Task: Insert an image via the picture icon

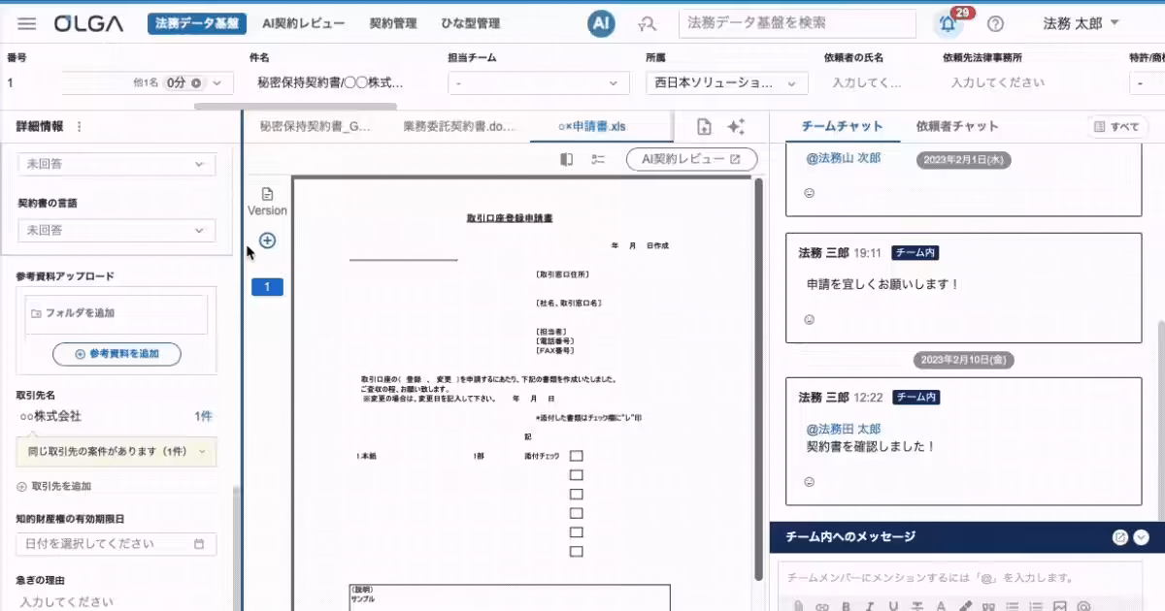Action: tap(1059, 605)
